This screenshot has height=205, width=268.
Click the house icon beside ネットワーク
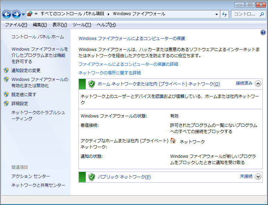(x=173, y=141)
